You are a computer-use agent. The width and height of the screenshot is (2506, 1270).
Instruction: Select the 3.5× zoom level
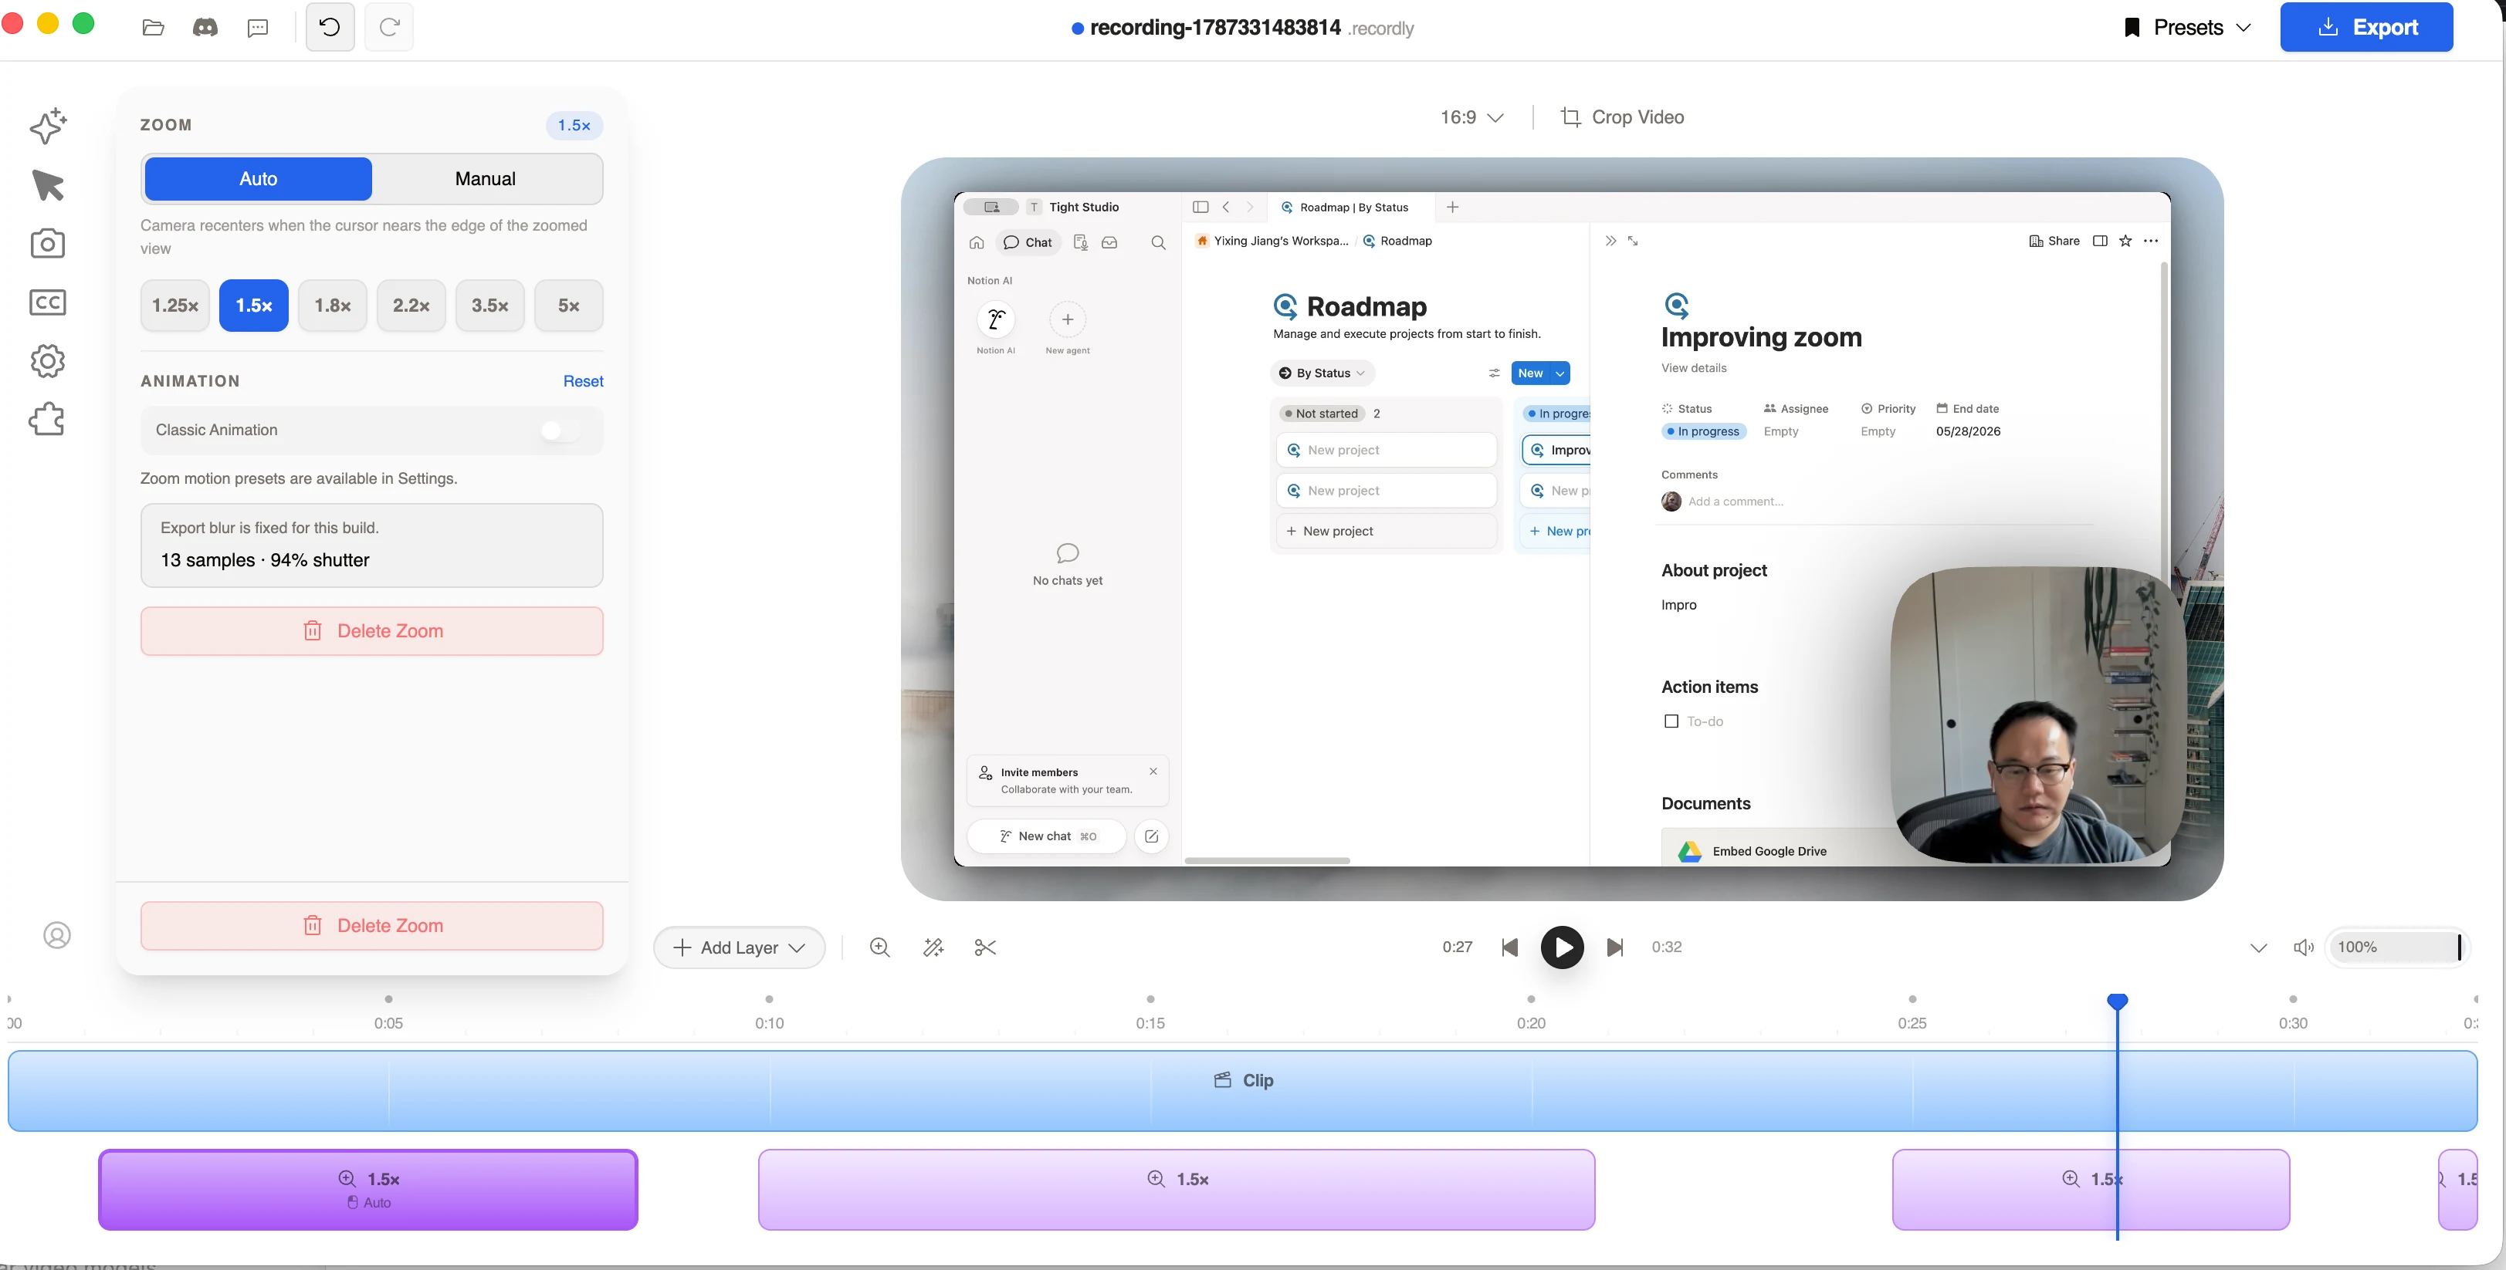pos(490,306)
